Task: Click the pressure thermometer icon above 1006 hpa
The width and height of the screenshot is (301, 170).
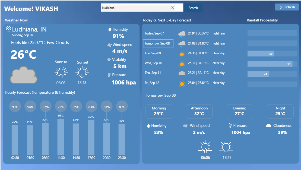Action: (x=109, y=75)
